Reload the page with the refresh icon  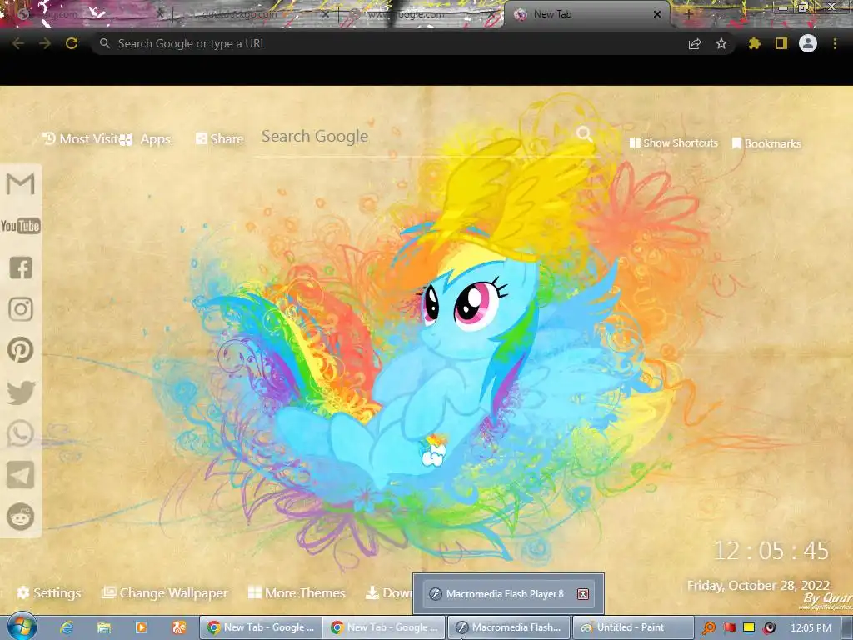click(x=72, y=43)
